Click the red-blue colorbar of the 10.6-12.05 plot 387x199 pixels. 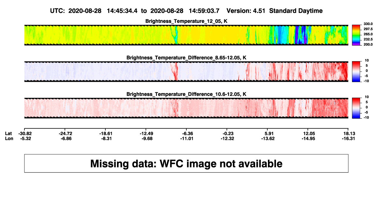[356, 108]
